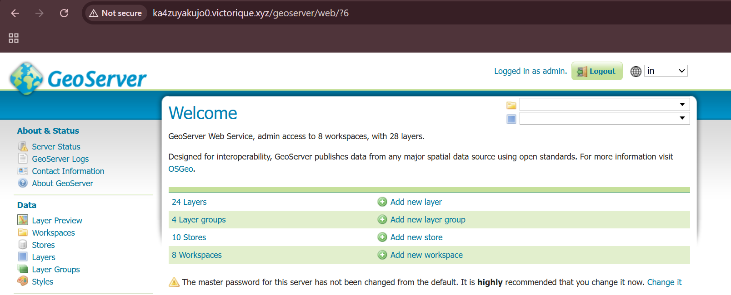
Task: Click the Styles palette icon
Action: pos(23,281)
